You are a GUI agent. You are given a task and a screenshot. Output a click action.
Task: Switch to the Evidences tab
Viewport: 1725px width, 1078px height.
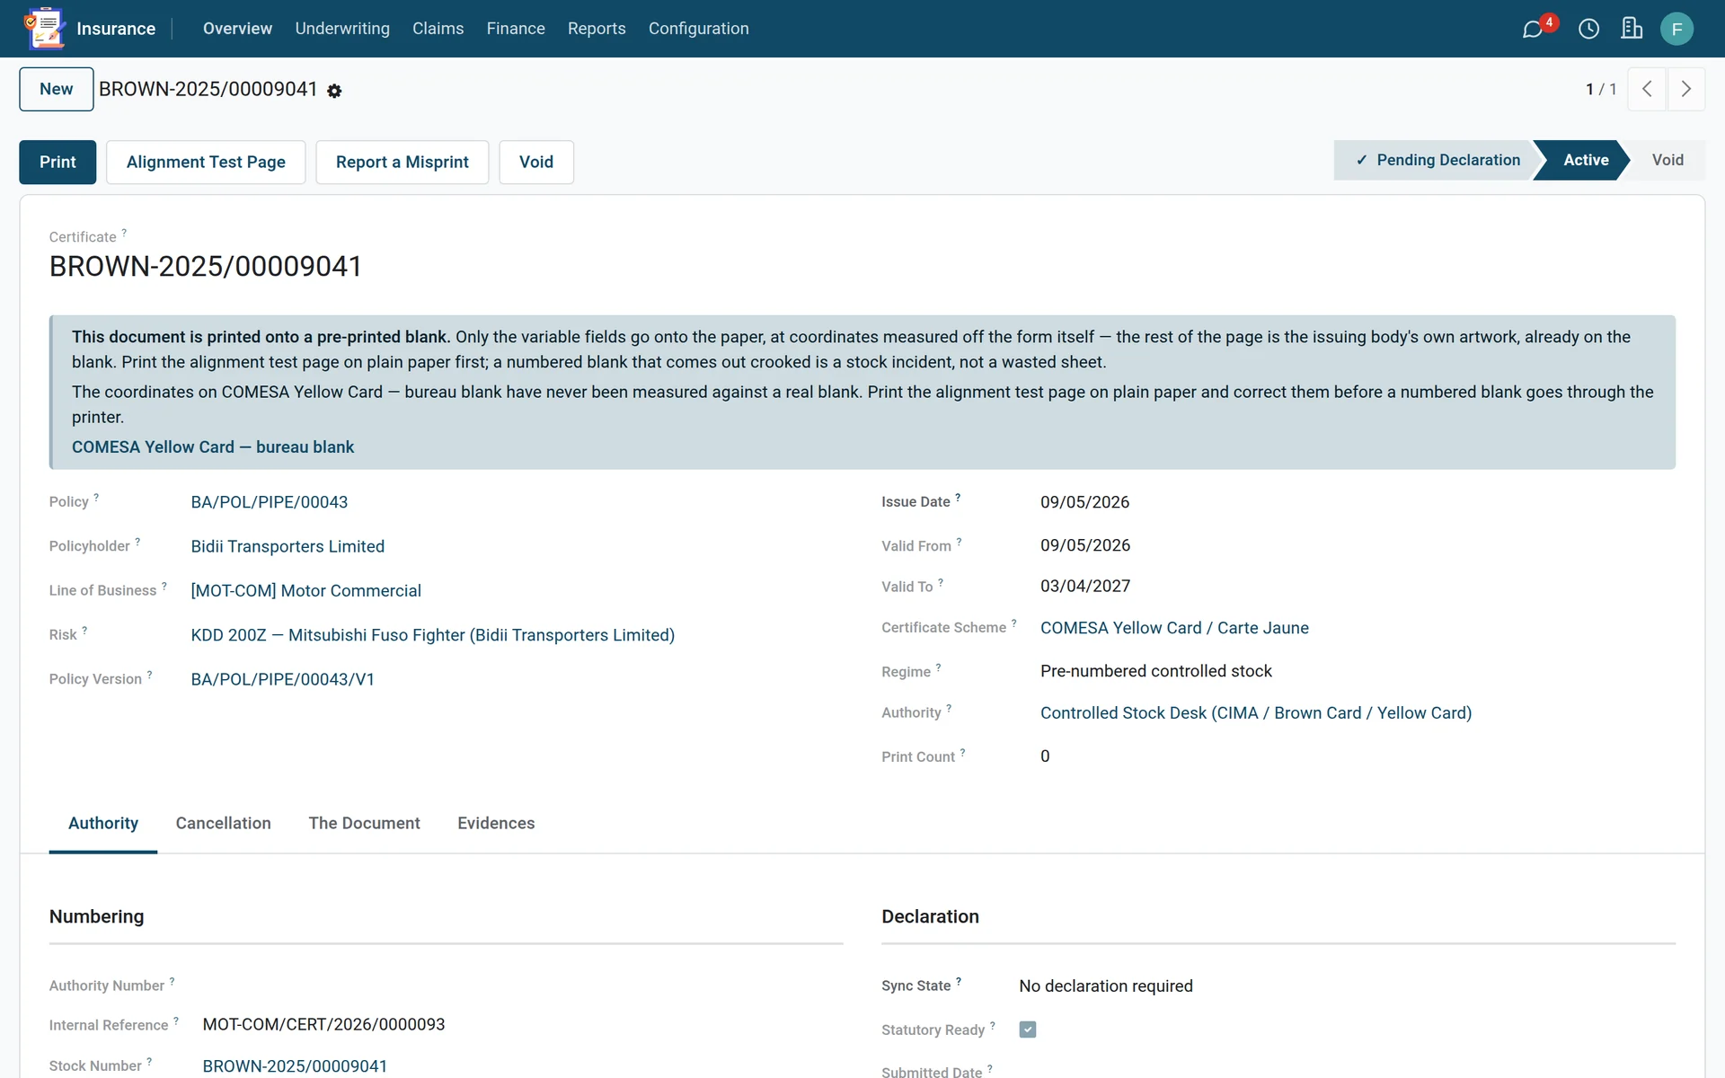[x=496, y=823]
